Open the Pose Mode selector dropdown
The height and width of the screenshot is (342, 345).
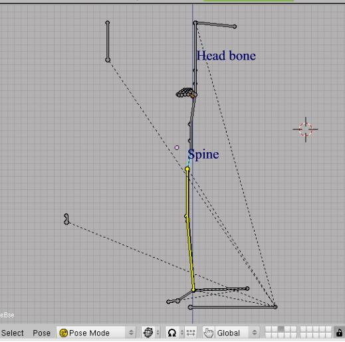tap(96, 333)
